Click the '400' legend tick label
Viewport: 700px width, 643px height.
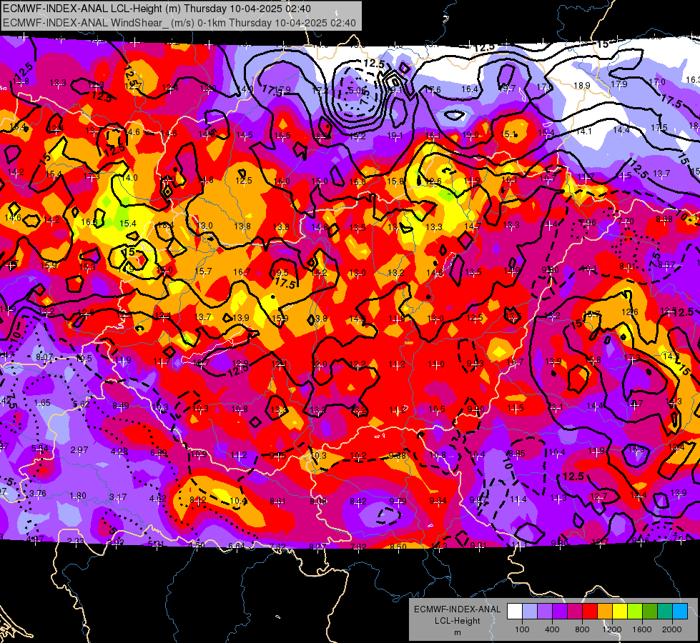(x=552, y=629)
